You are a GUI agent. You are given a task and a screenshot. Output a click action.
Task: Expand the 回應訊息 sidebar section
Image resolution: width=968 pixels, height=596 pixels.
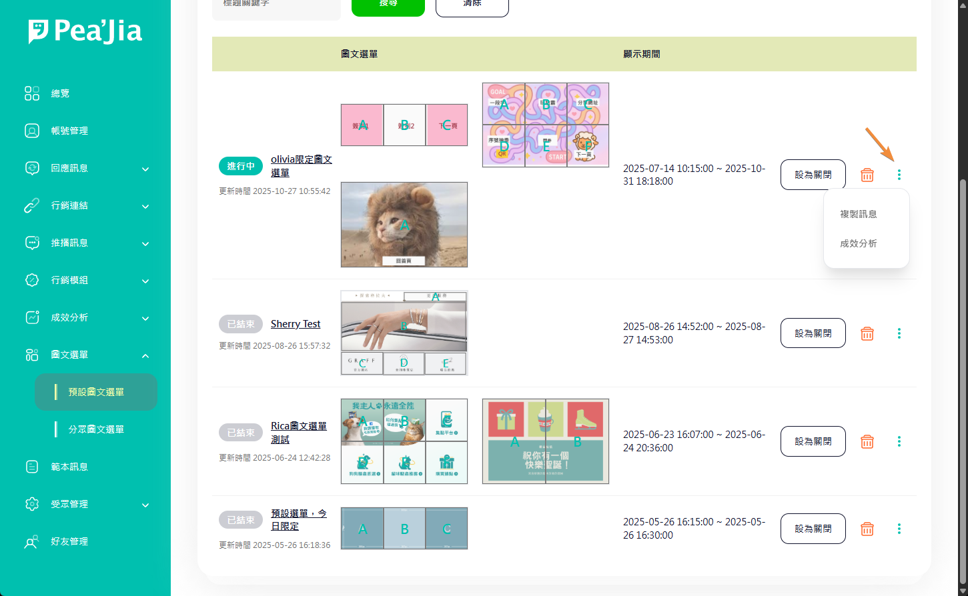pos(145,169)
